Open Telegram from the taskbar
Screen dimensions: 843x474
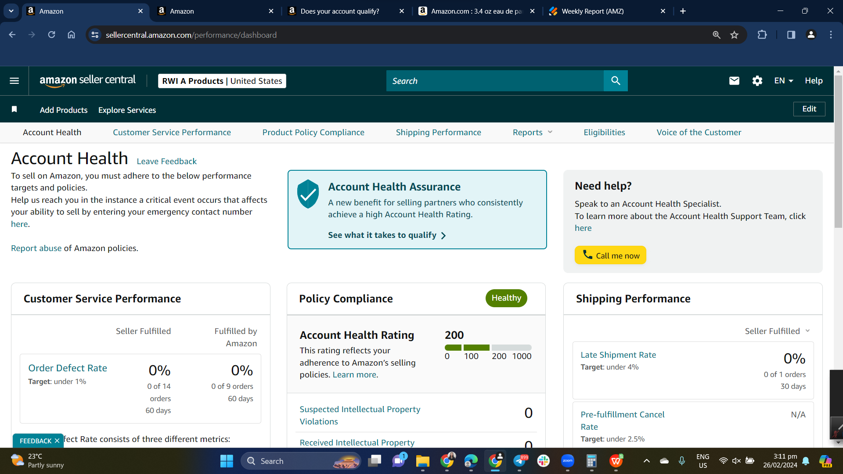pyautogui.click(x=519, y=461)
